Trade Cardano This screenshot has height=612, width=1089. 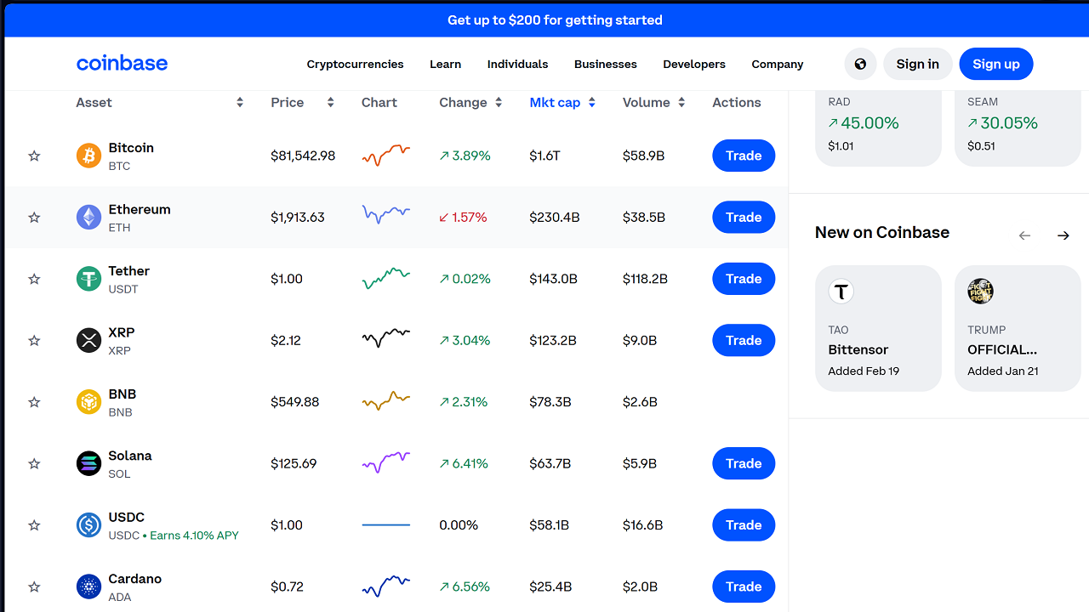pos(744,586)
